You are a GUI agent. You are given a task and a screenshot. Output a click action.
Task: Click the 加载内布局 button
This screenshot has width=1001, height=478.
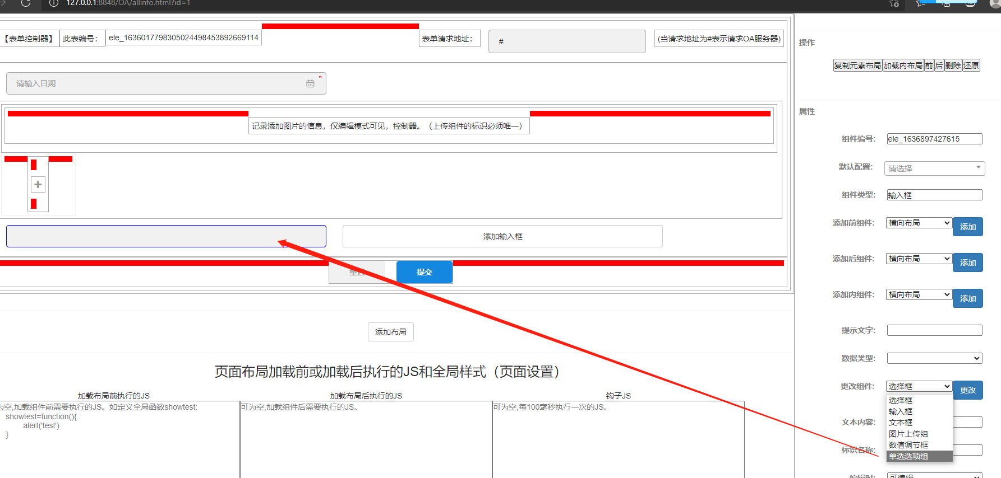(x=903, y=65)
